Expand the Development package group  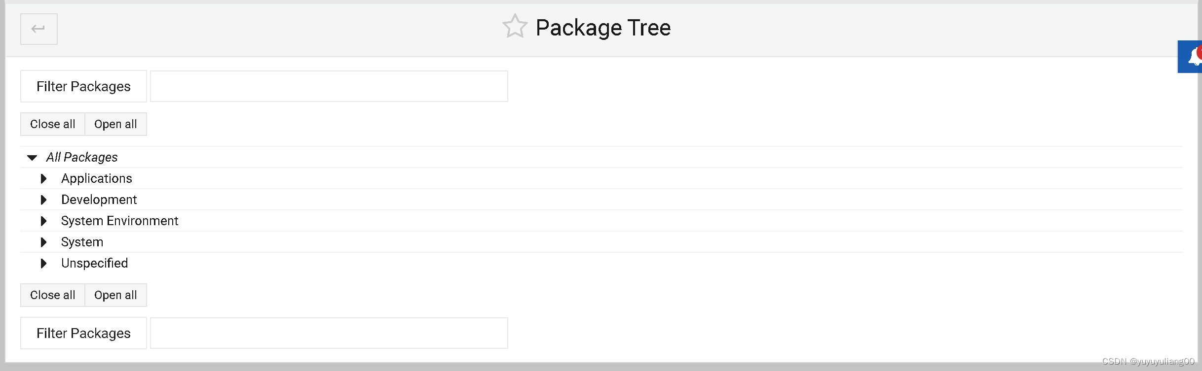point(43,200)
